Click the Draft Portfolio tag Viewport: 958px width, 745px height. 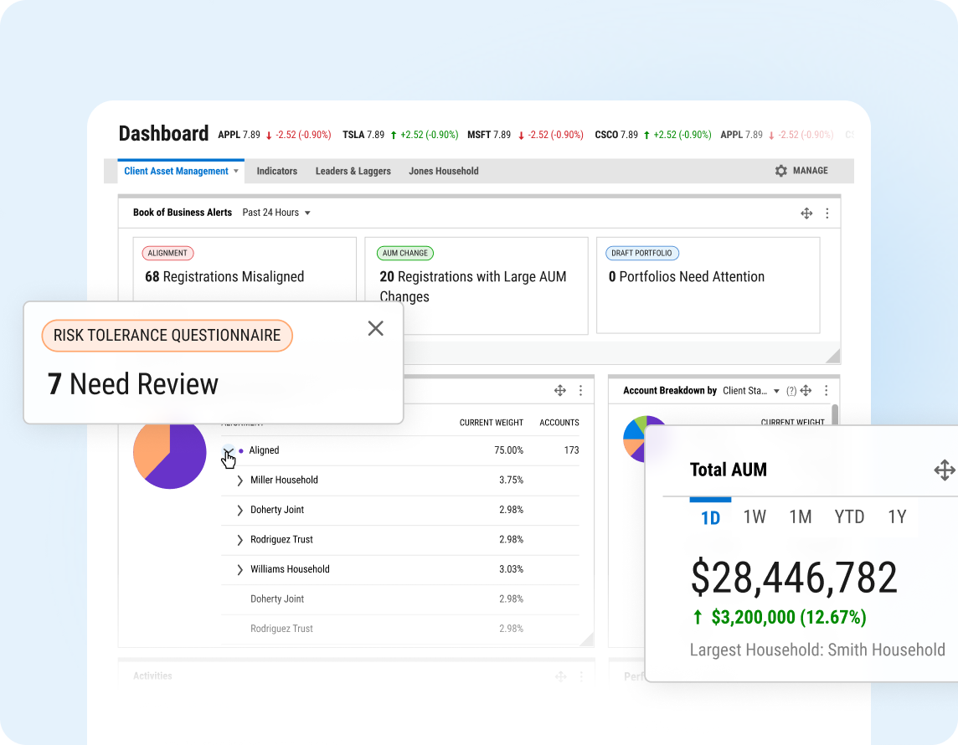coord(641,253)
